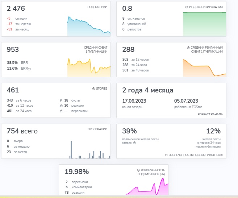This screenshot has width=238, height=198.
Task: Click info icon beside Средний рекламный охват
Action: coord(188,48)
